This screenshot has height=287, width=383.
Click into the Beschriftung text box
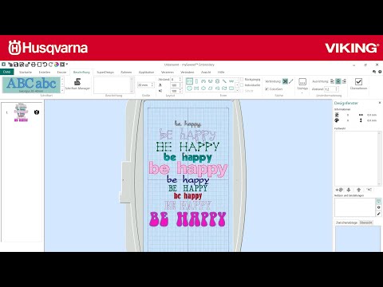pos(113,85)
